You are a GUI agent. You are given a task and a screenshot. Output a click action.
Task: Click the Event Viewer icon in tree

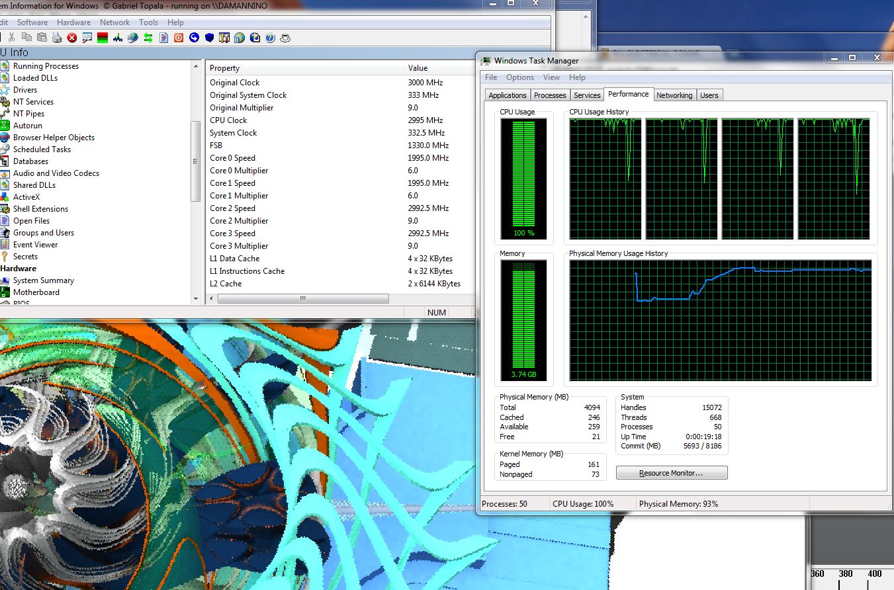click(x=5, y=245)
